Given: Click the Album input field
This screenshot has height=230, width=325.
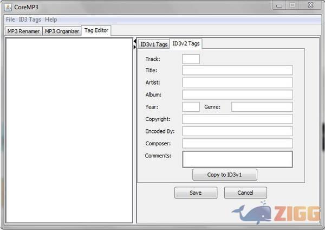Looking at the screenshot, I should click(237, 94).
